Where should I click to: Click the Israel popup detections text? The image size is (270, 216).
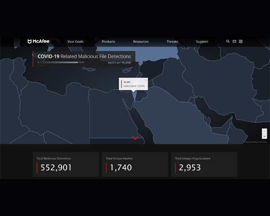(134, 85)
